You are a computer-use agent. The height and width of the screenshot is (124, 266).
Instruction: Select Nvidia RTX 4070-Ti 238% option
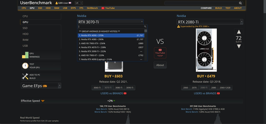point(111,47)
